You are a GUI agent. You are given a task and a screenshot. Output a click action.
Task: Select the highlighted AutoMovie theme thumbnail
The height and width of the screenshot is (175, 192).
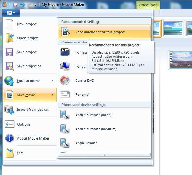coord(157,29)
